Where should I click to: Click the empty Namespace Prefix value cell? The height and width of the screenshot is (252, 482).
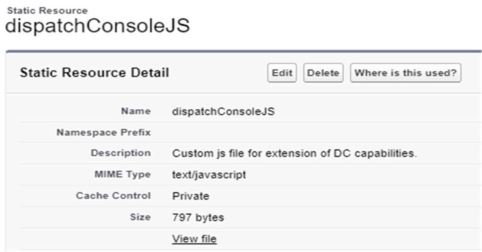click(x=281, y=132)
